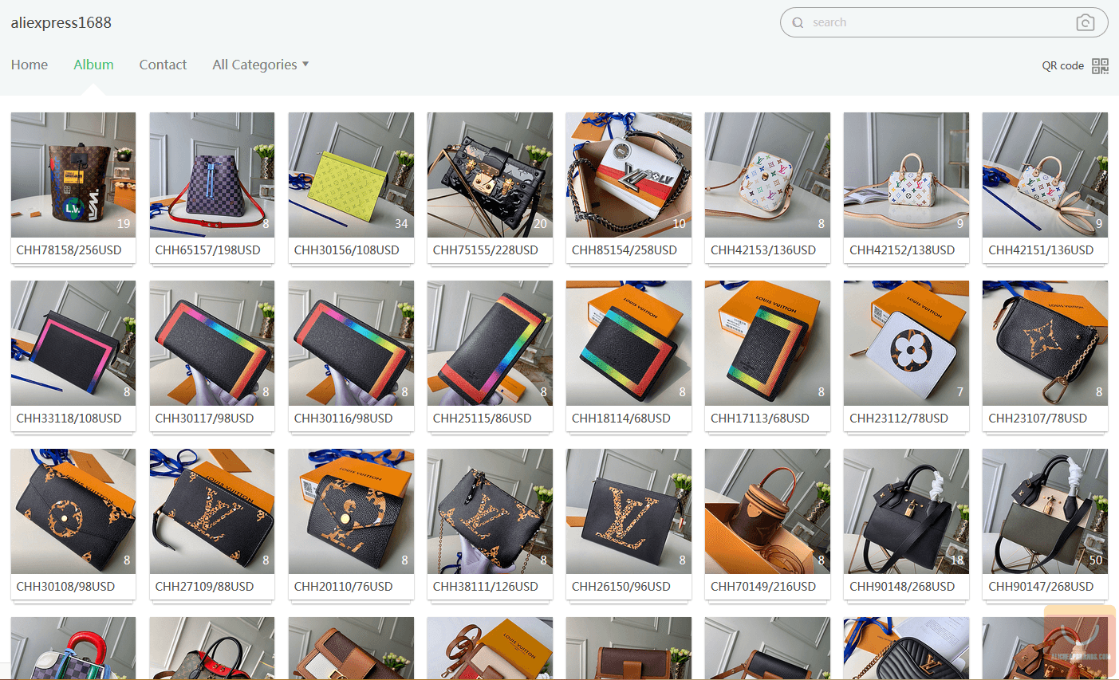Click the CHH78158/256USD caption text
The image size is (1119, 680).
pyautogui.click(x=69, y=250)
